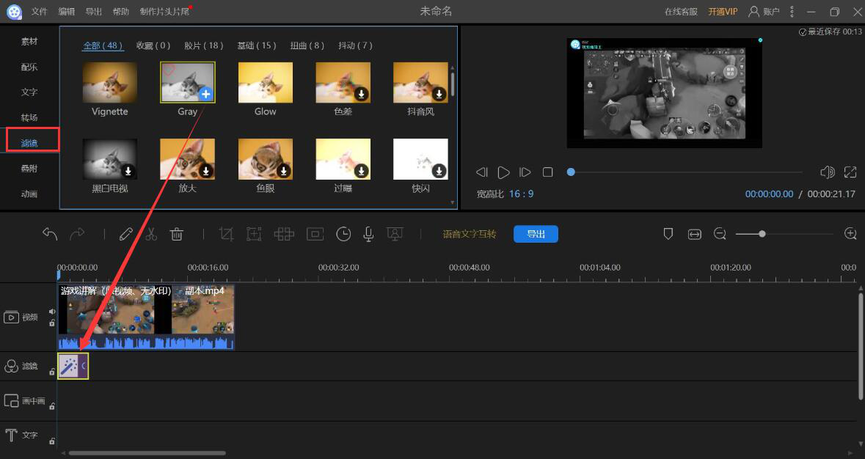
Task: Toggle the lock on the 滤镜 track
Action: coord(52,372)
